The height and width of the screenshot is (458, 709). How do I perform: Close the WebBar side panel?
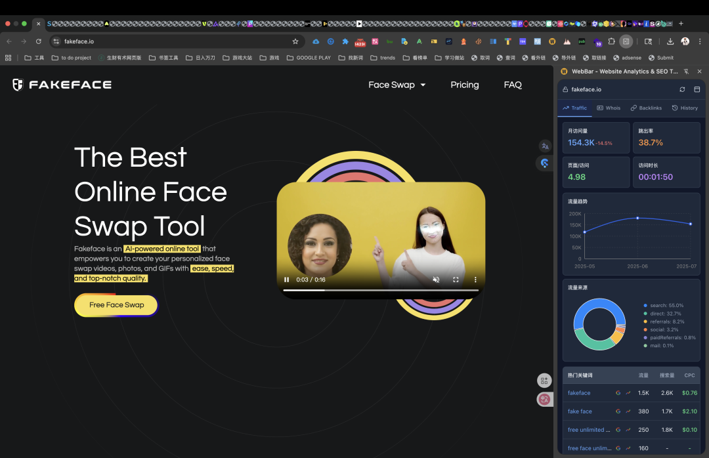[700, 72]
